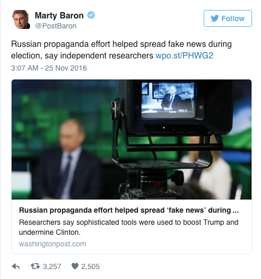Click the blue verified badge
This screenshot has width=261, height=279.
tap(91, 15)
